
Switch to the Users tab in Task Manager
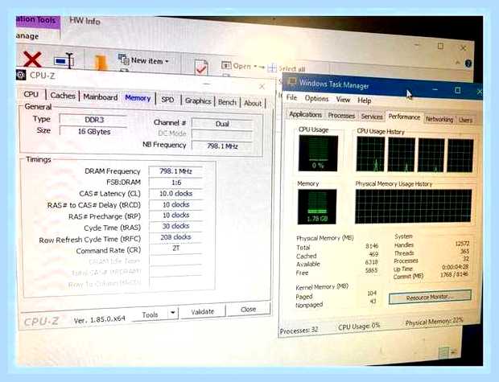[x=465, y=121]
